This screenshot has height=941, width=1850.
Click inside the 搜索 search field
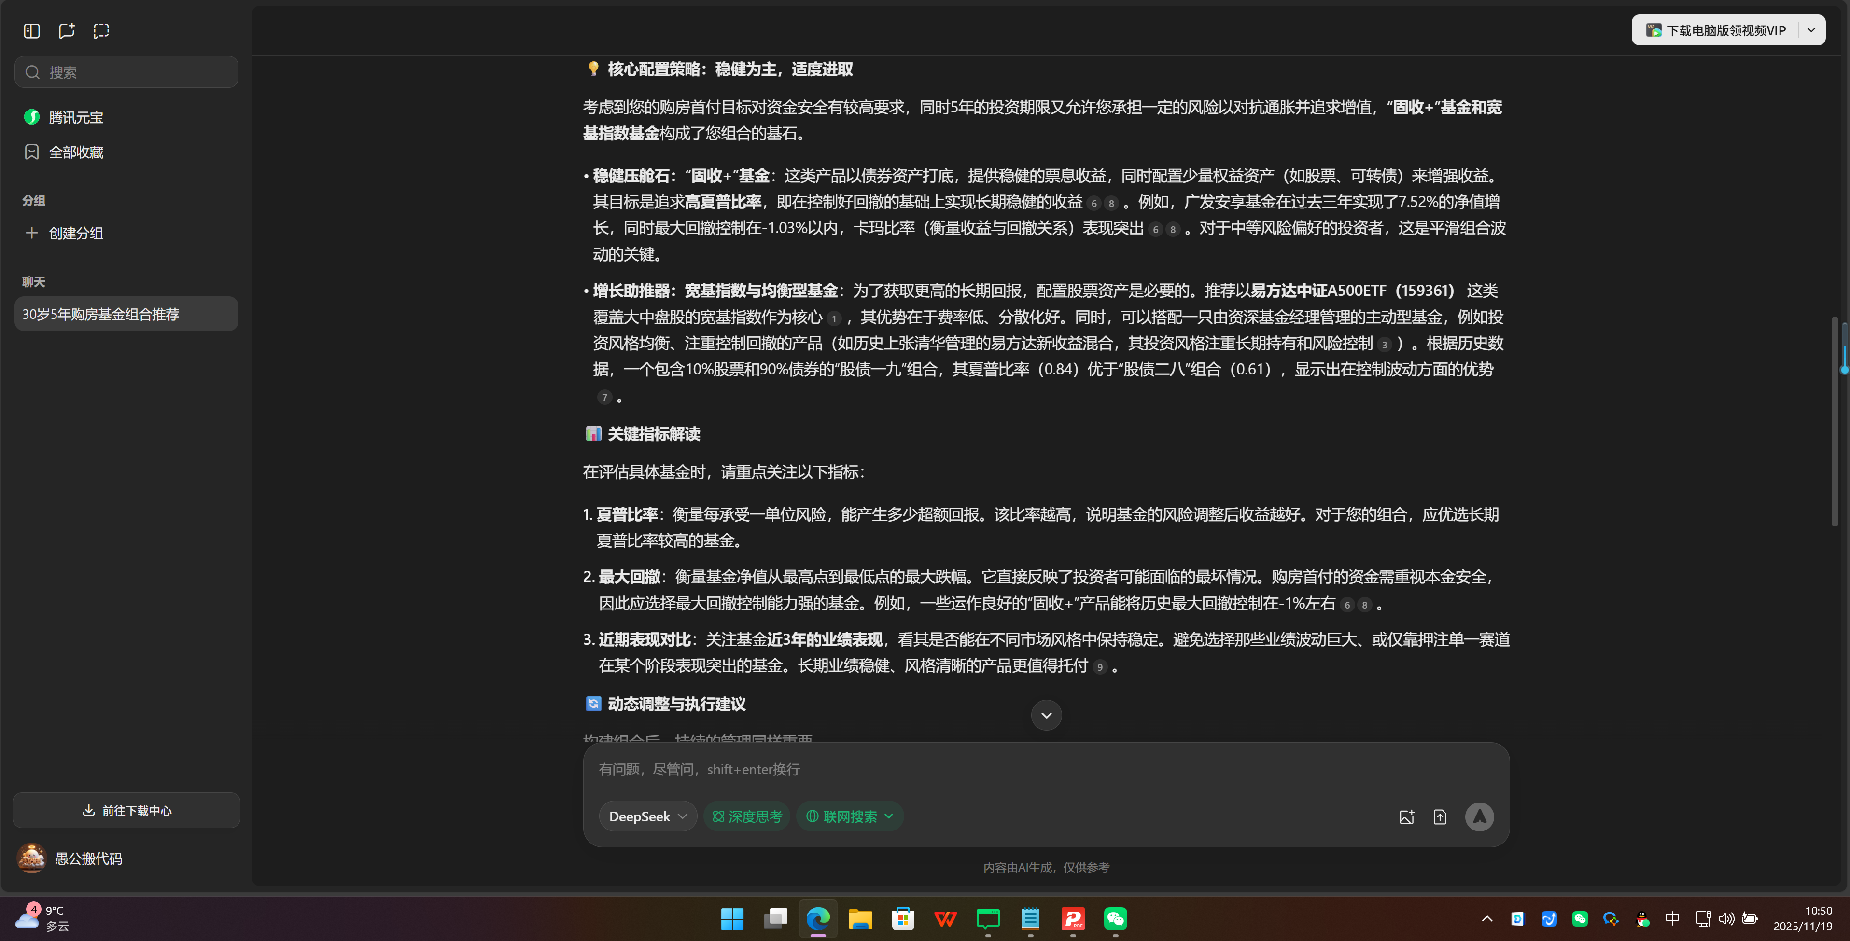[126, 72]
